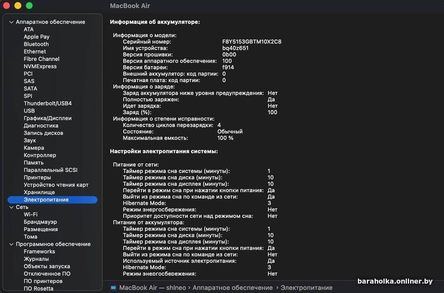Click Аппаратное обеспечение in the path bar

coord(232,287)
